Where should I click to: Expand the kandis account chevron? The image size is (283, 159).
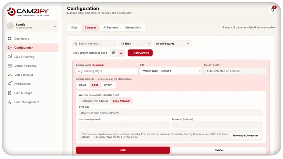(x=55, y=26)
